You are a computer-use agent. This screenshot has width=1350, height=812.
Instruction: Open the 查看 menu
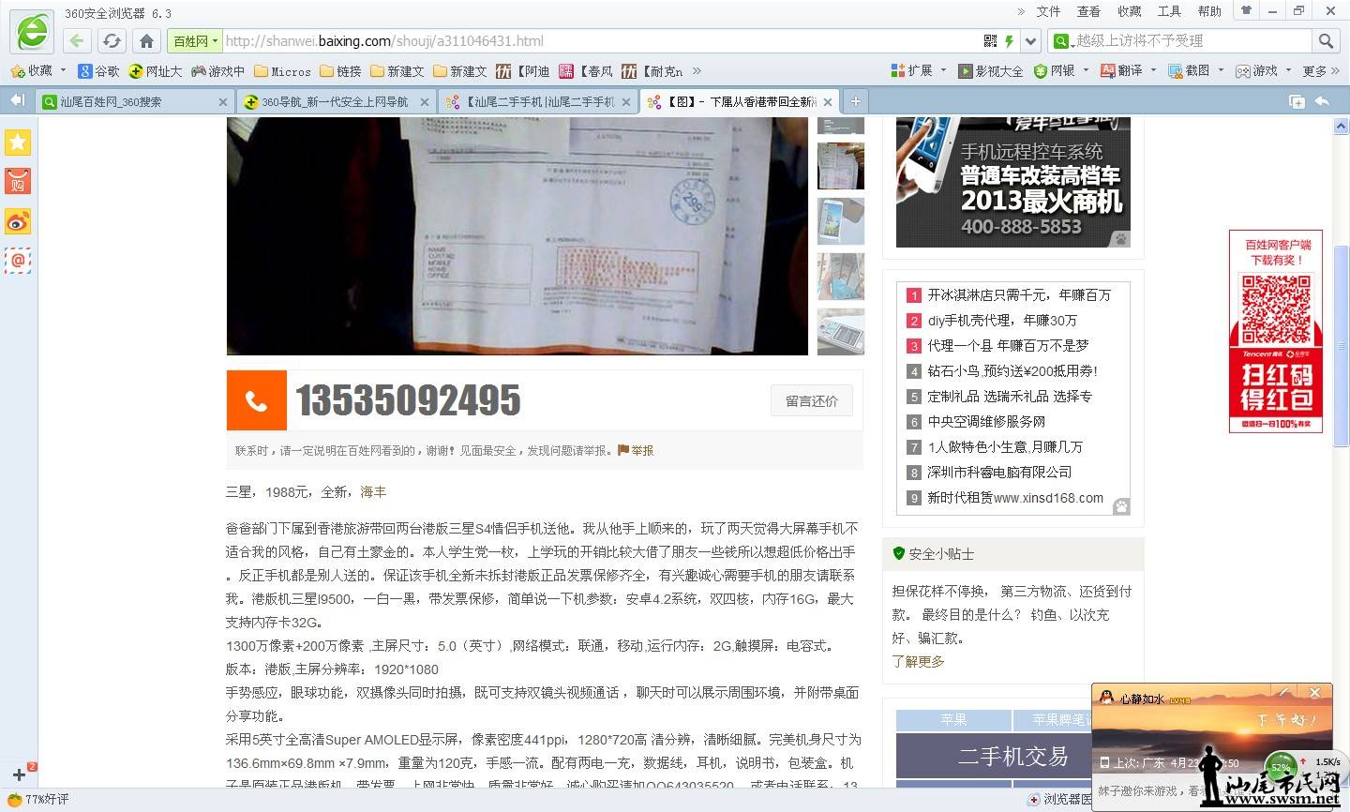click(1088, 11)
